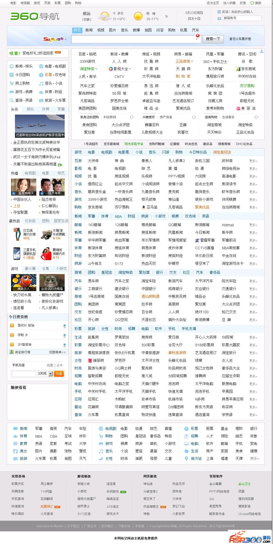
Task: Click the 邮箱帐号 input field
Action: [242, 18]
